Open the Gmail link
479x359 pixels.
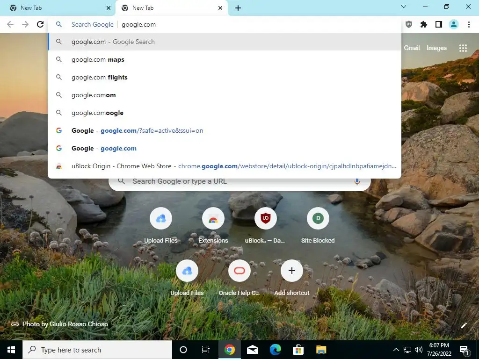pyautogui.click(x=412, y=48)
